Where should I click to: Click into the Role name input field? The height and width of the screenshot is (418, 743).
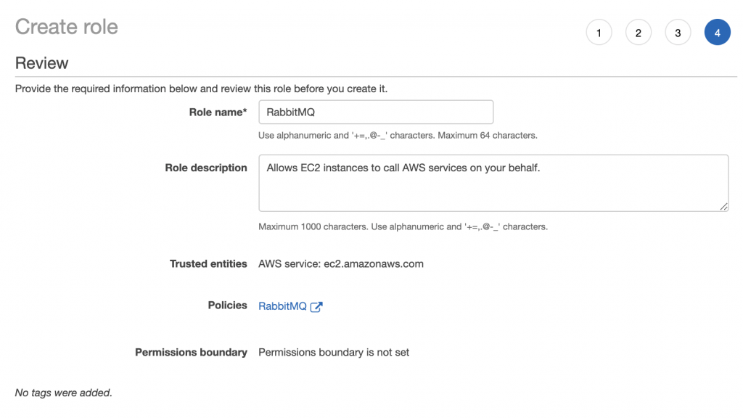coord(376,112)
